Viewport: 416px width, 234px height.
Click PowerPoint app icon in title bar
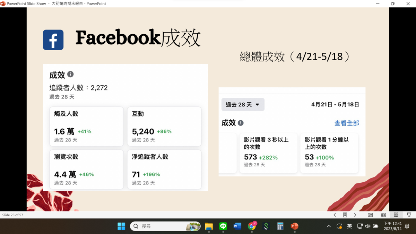[x=3, y=3]
